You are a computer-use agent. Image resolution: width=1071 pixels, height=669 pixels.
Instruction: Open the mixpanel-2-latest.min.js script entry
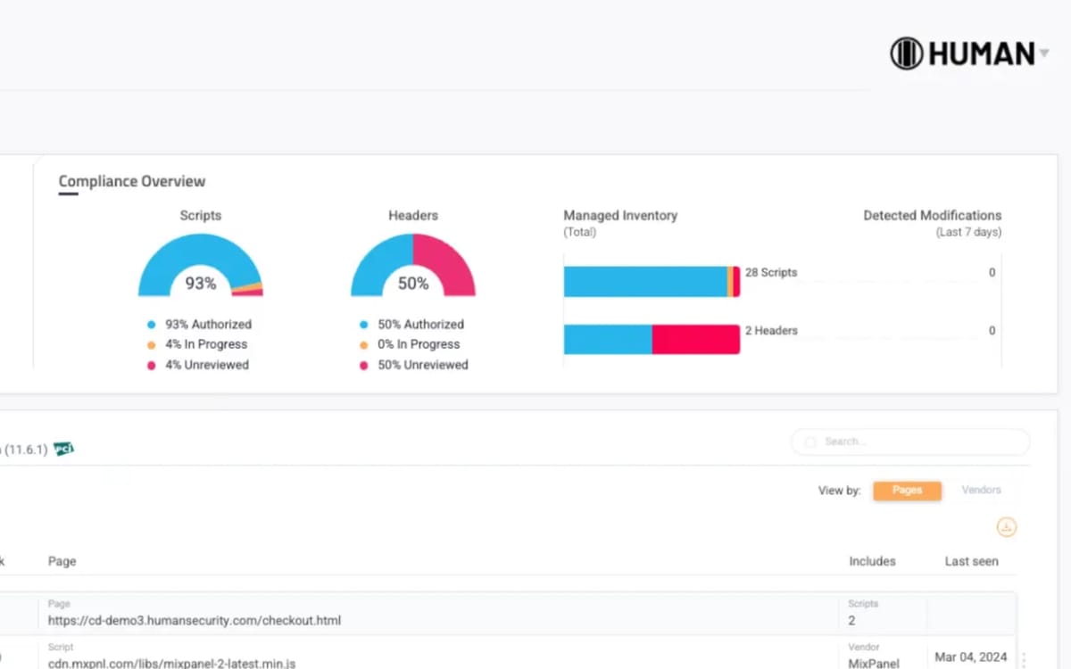[171, 663]
